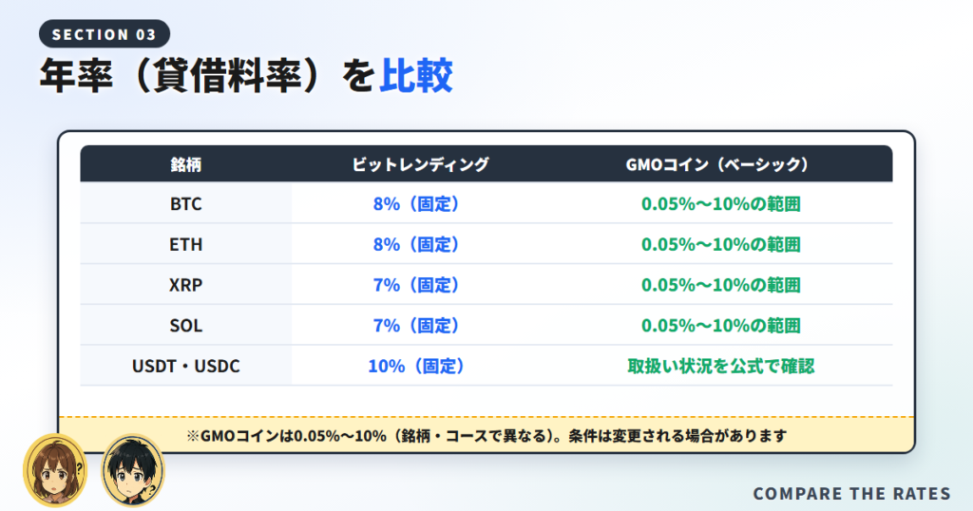Click the black-haired boy avatar
The image size is (973, 511).
point(133,470)
